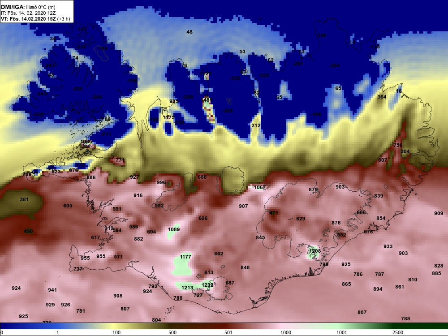Click the map value 471

pyautogui.click(x=274, y=213)
